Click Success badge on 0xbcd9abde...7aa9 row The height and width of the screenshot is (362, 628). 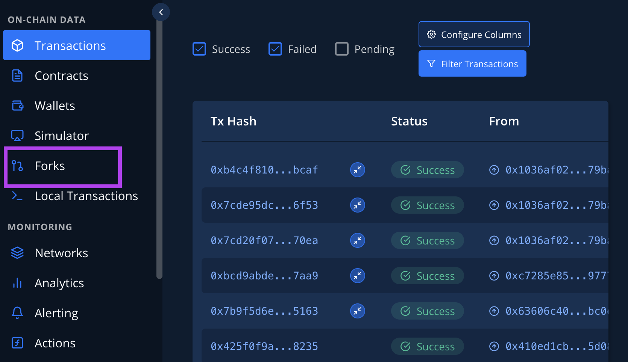coord(427,276)
